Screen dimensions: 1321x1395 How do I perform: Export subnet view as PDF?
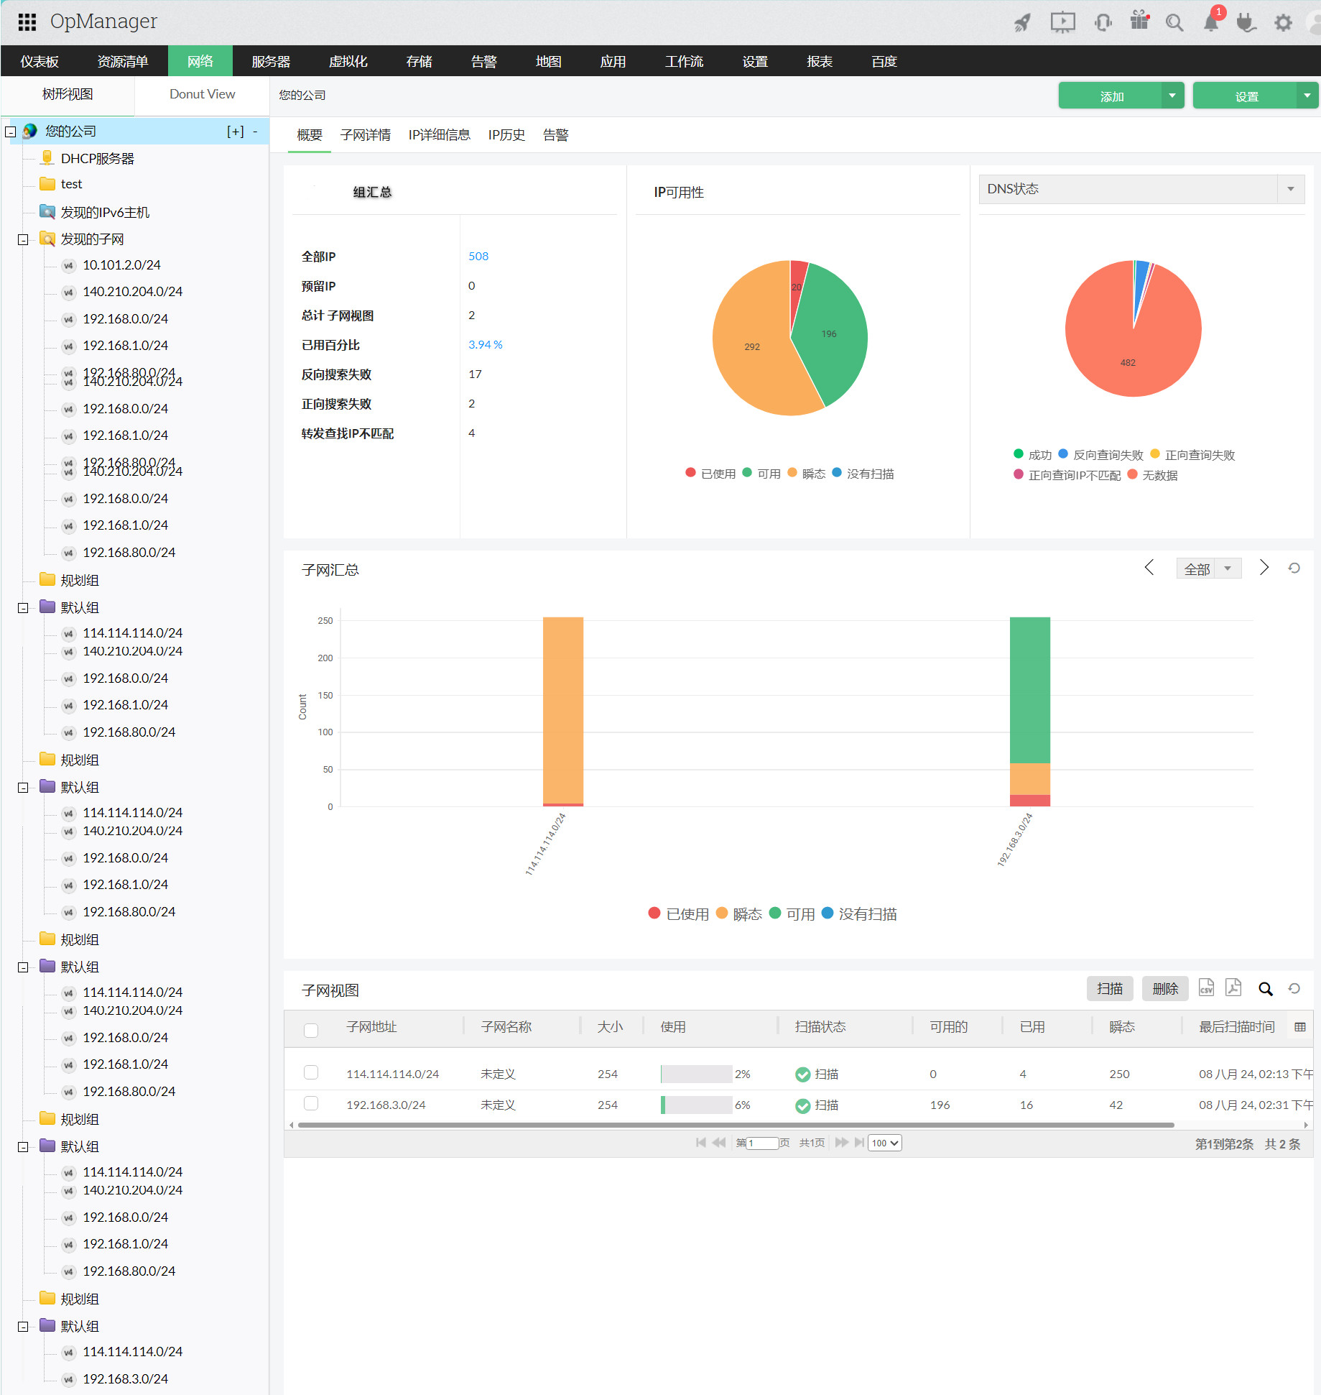(x=1233, y=988)
